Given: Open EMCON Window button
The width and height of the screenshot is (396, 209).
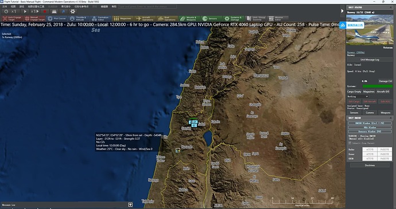Looking at the screenshot, I should [370, 123].
